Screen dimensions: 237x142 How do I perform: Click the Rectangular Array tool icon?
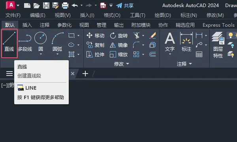pos(136,54)
